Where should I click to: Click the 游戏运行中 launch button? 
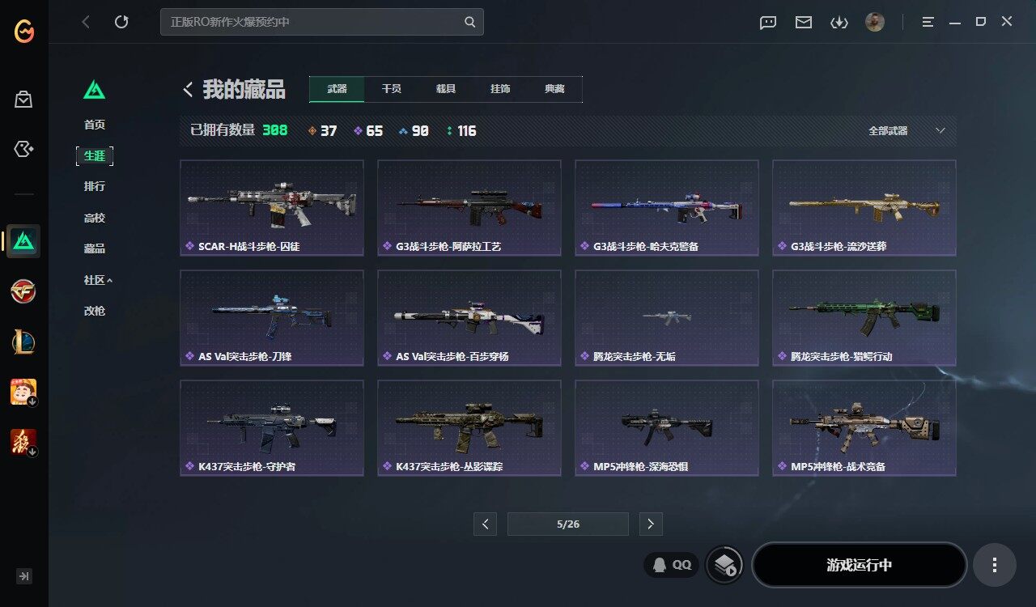point(860,565)
